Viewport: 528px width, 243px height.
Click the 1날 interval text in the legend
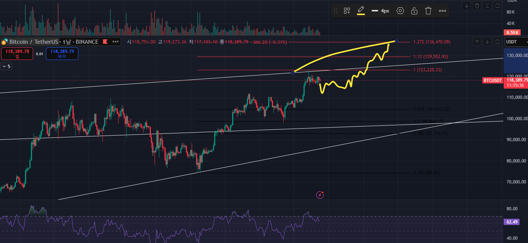point(67,42)
